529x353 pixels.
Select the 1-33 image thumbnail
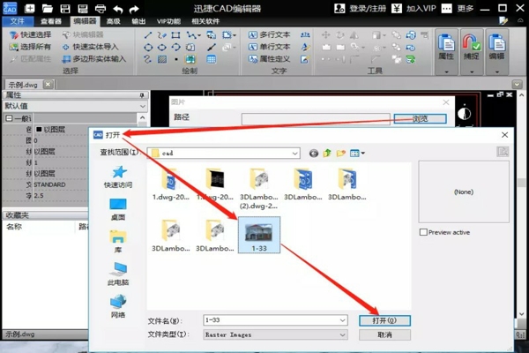(x=259, y=235)
